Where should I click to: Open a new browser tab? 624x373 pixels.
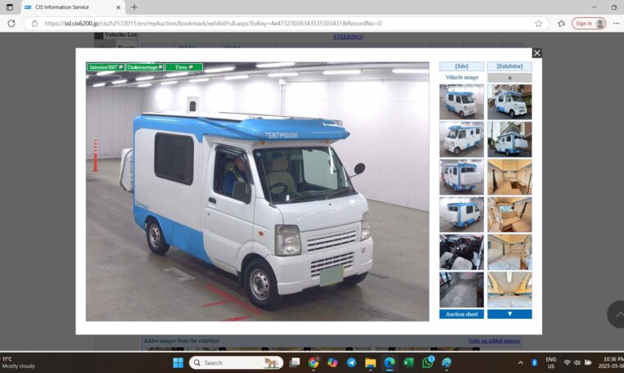(x=134, y=7)
